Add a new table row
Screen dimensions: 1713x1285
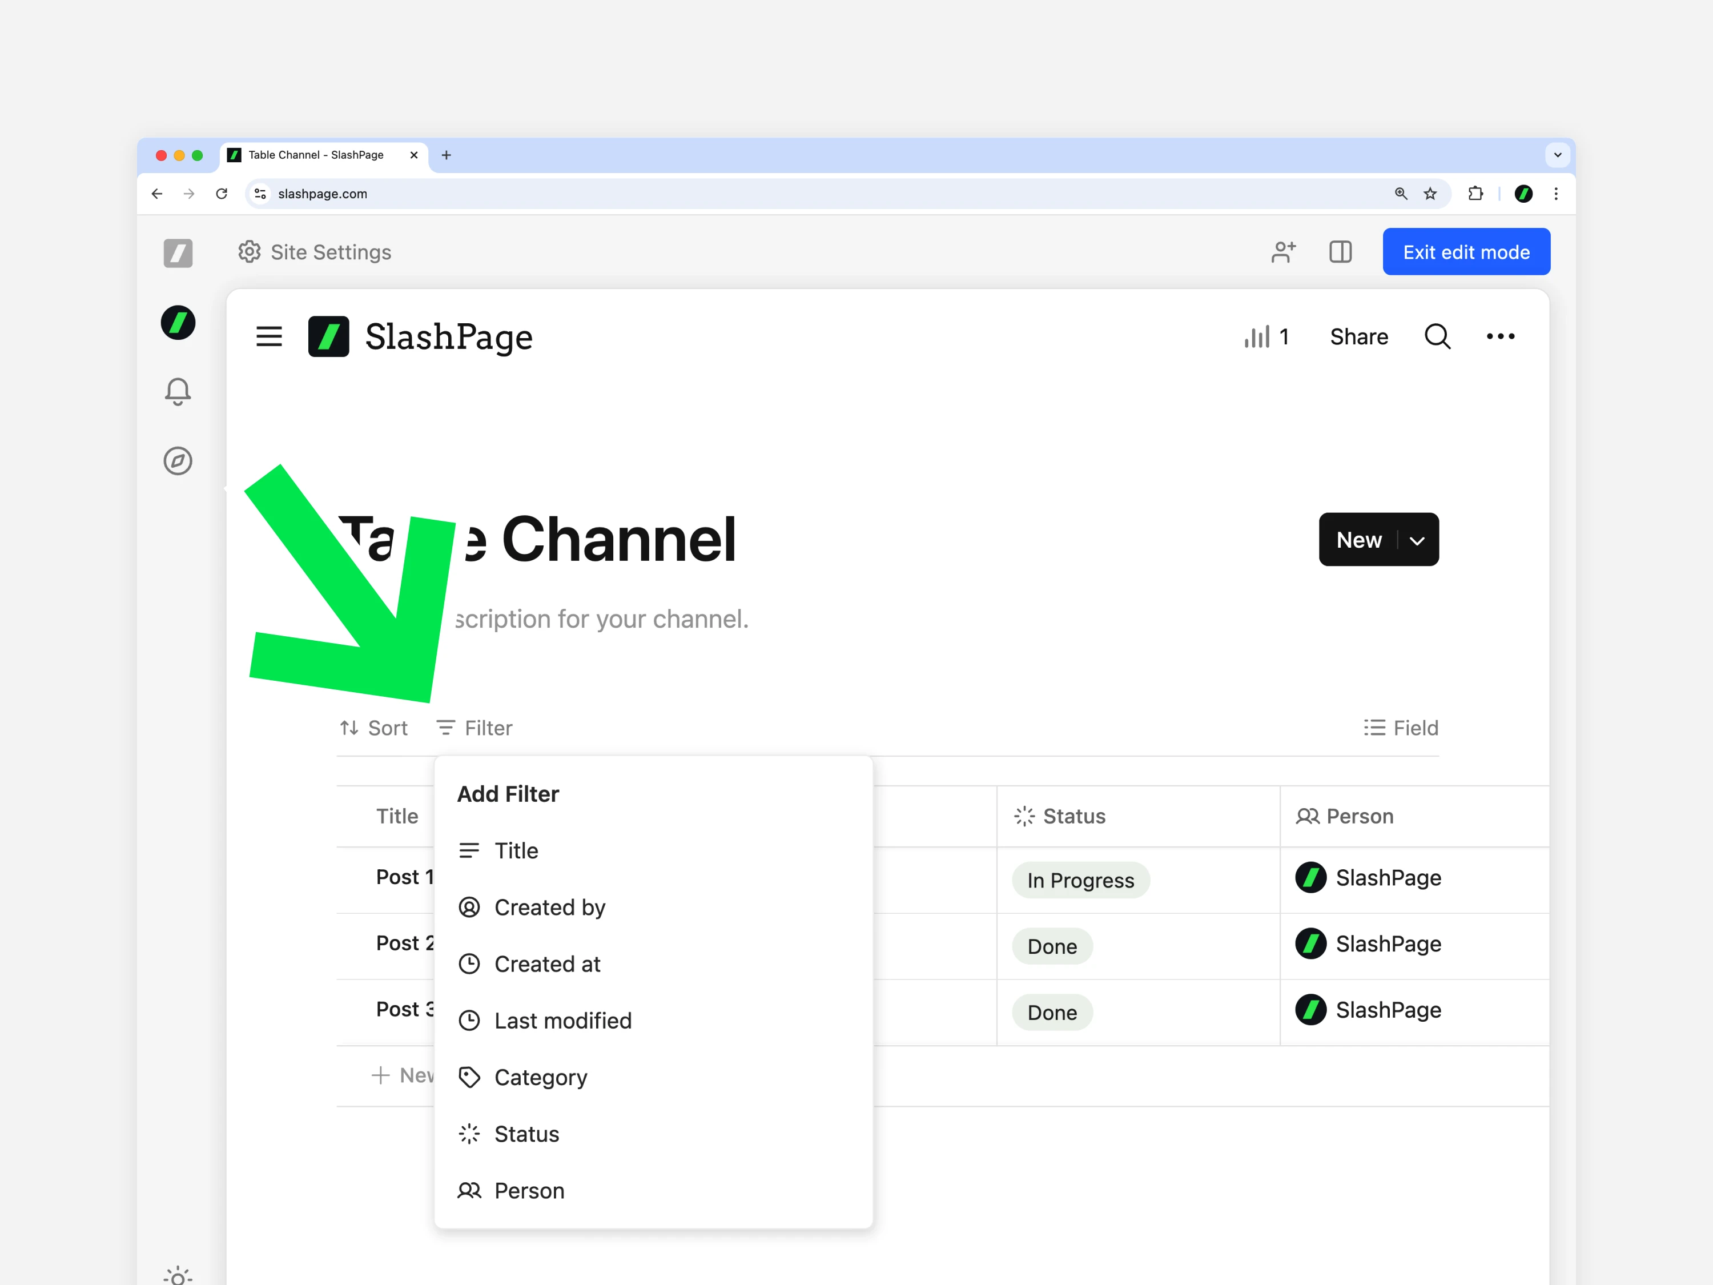click(402, 1075)
